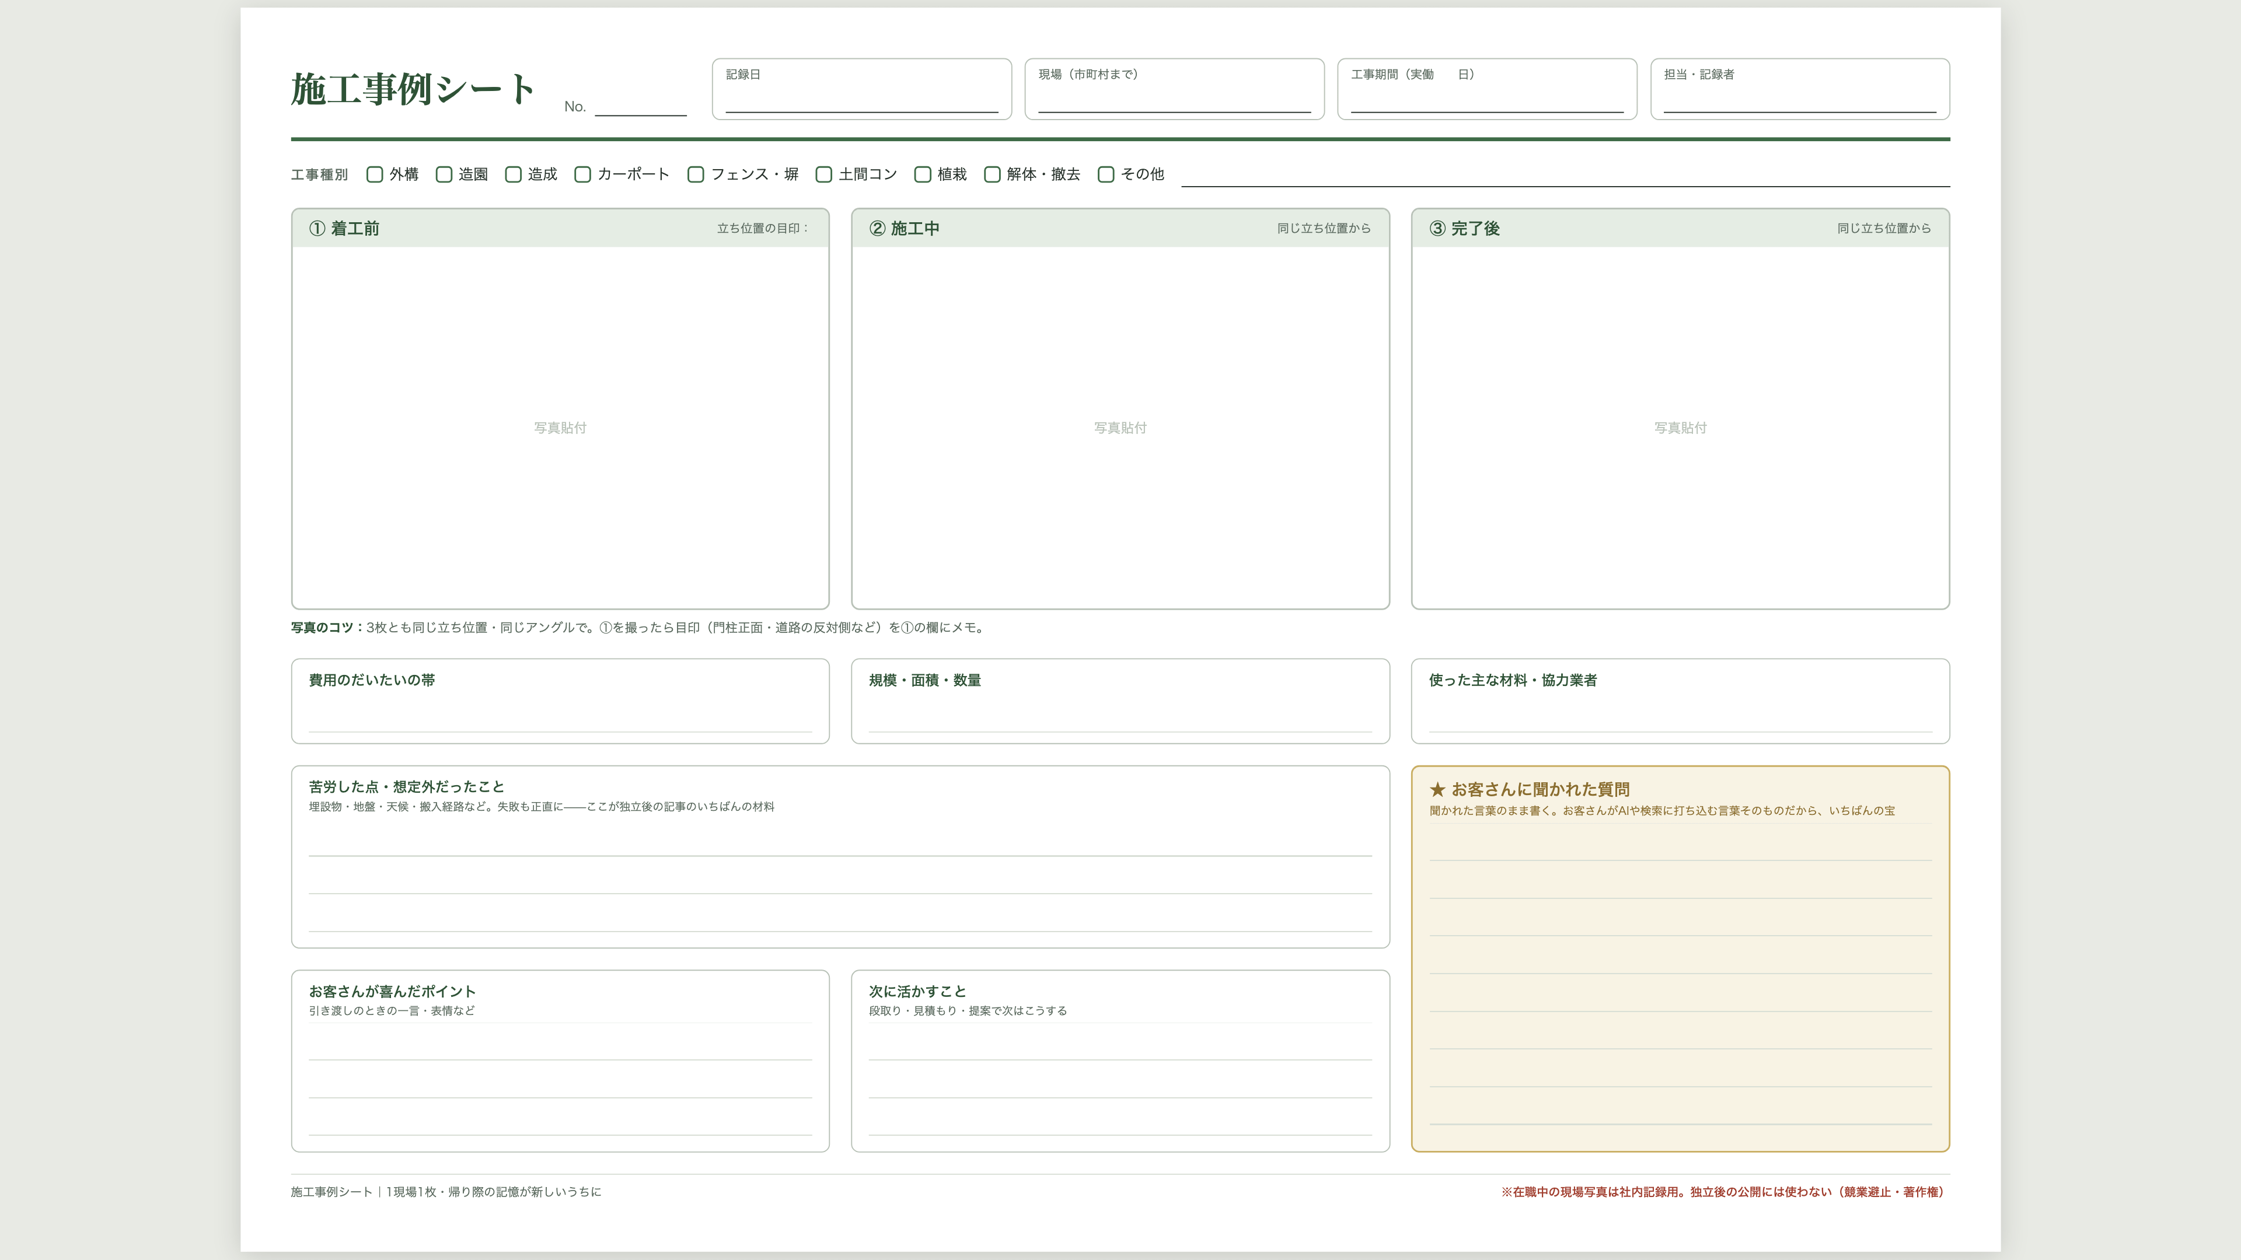
Task: Click the footer text 1現場1枚
Action: pyautogui.click(x=411, y=1192)
